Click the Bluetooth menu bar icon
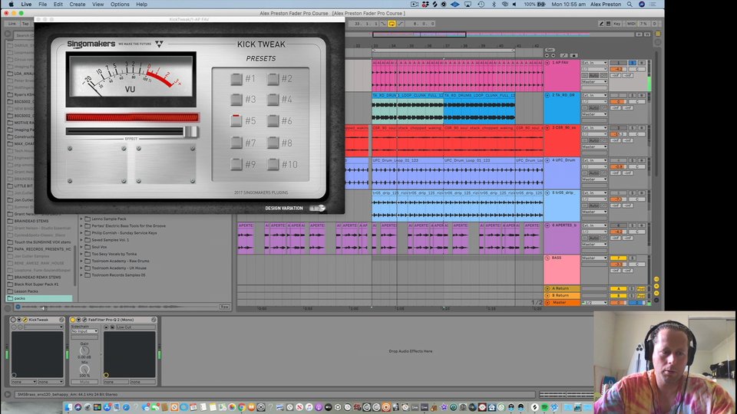The height and width of the screenshot is (414, 737). click(494, 5)
